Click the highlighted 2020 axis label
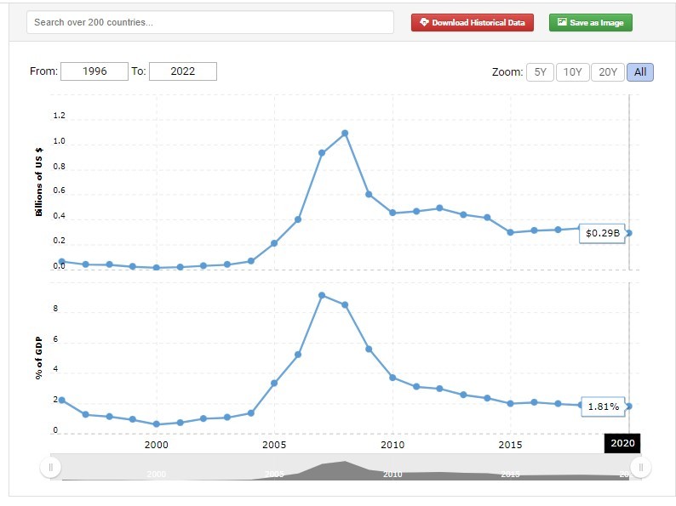 (x=622, y=443)
